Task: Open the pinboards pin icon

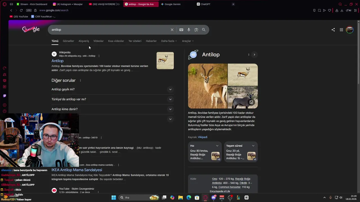Action: 314,10
